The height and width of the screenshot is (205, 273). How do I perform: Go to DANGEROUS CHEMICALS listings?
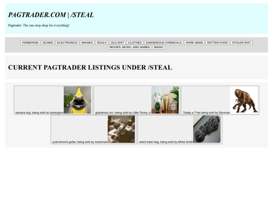164,43
